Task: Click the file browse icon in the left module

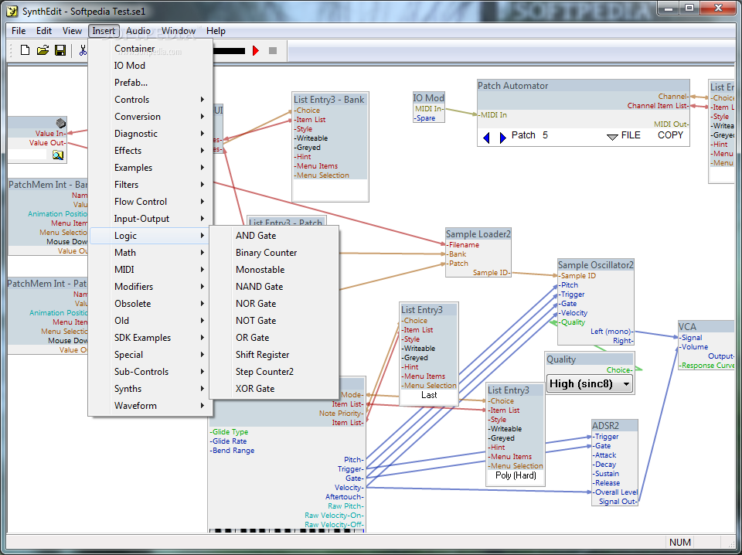Action: coord(58,155)
